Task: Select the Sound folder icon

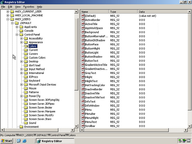Action: tap(26, 123)
